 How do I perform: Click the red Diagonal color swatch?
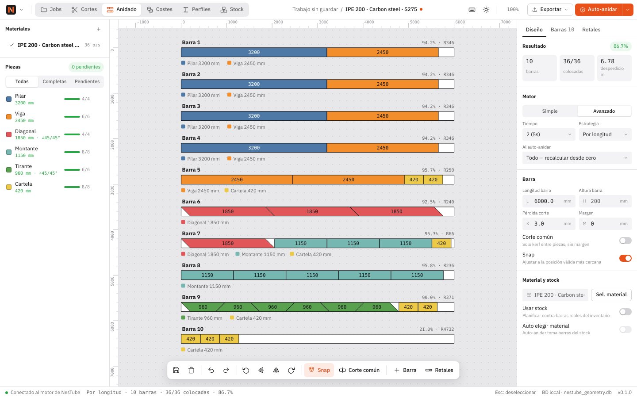[x=9, y=134]
